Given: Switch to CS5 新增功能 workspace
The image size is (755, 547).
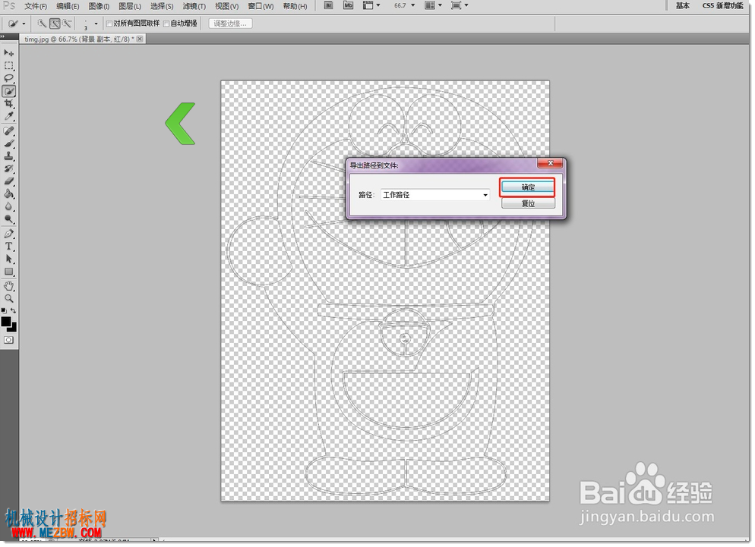Looking at the screenshot, I should (x=723, y=6).
